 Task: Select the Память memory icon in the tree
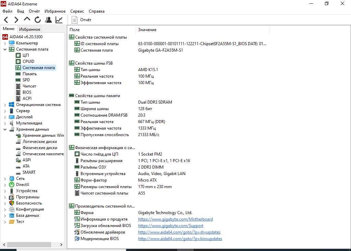pyautogui.click(x=18, y=74)
